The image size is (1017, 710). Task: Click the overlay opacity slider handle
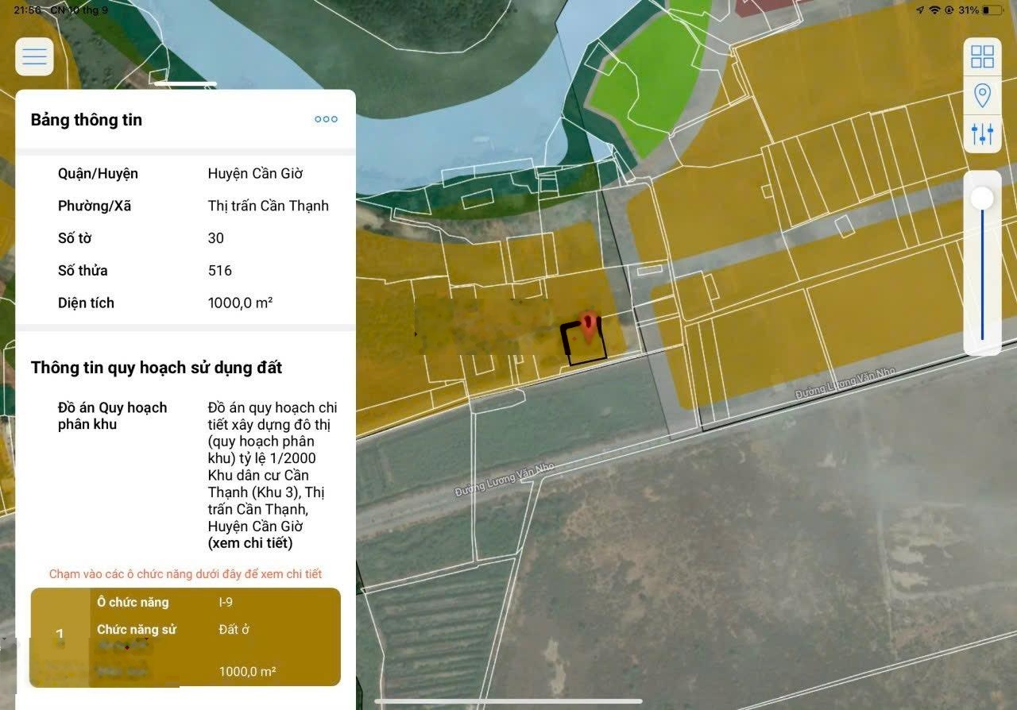(983, 198)
